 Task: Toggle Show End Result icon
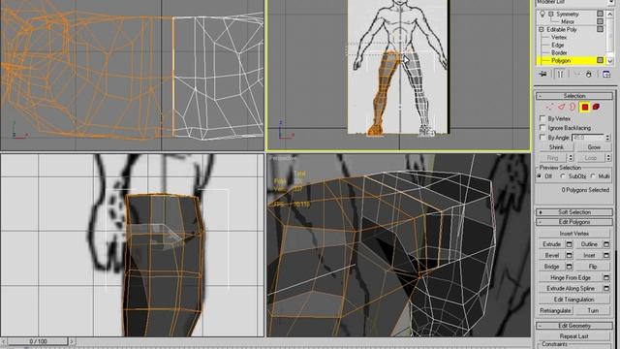pos(561,74)
